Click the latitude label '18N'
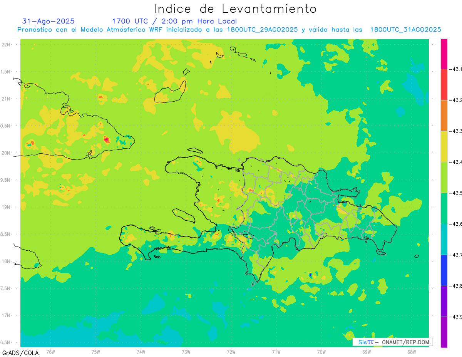This screenshot has width=462, height=357. click(x=6, y=261)
